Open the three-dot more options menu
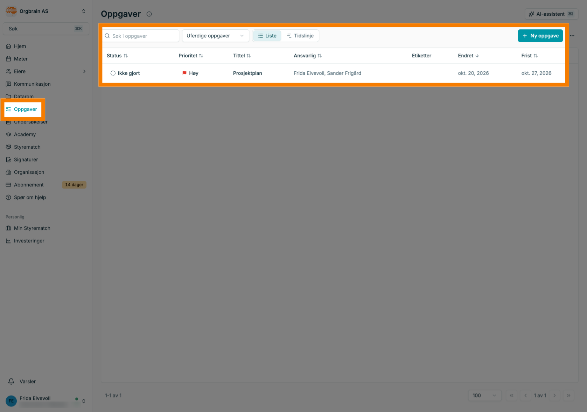 point(572,36)
